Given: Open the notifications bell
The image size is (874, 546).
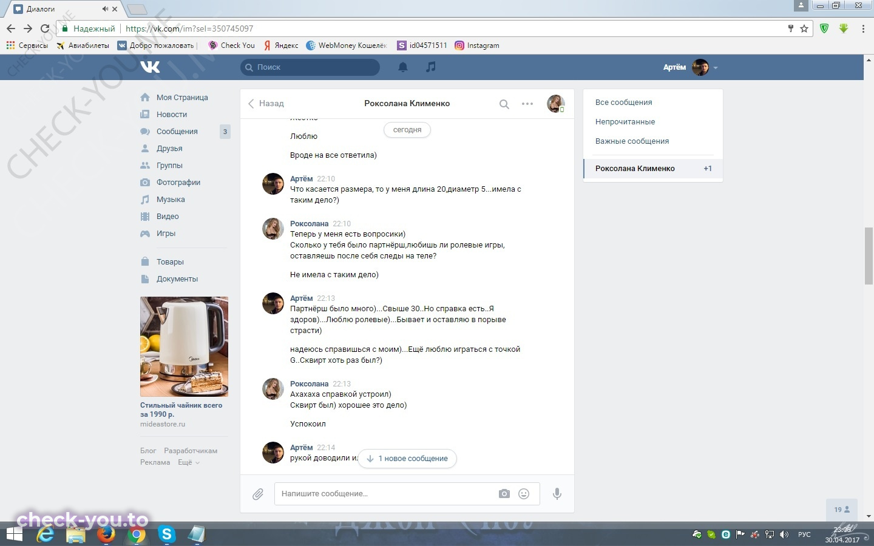Looking at the screenshot, I should (x=402, y=67).
